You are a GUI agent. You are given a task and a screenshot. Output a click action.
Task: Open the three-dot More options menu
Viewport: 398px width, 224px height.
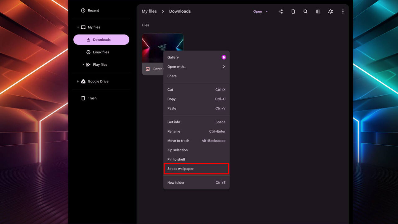(x=343, y=11)
